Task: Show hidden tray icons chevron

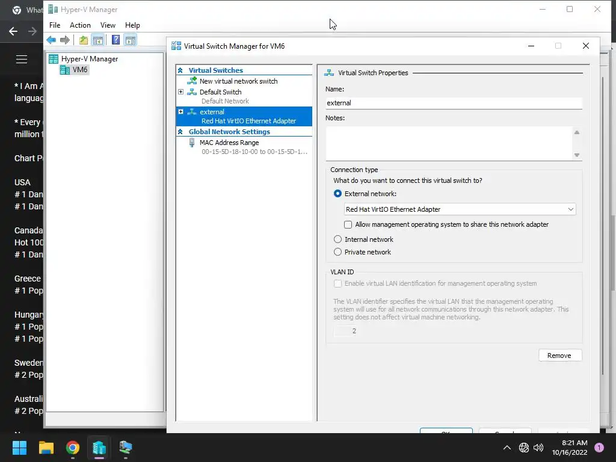Action: (507, 448)
